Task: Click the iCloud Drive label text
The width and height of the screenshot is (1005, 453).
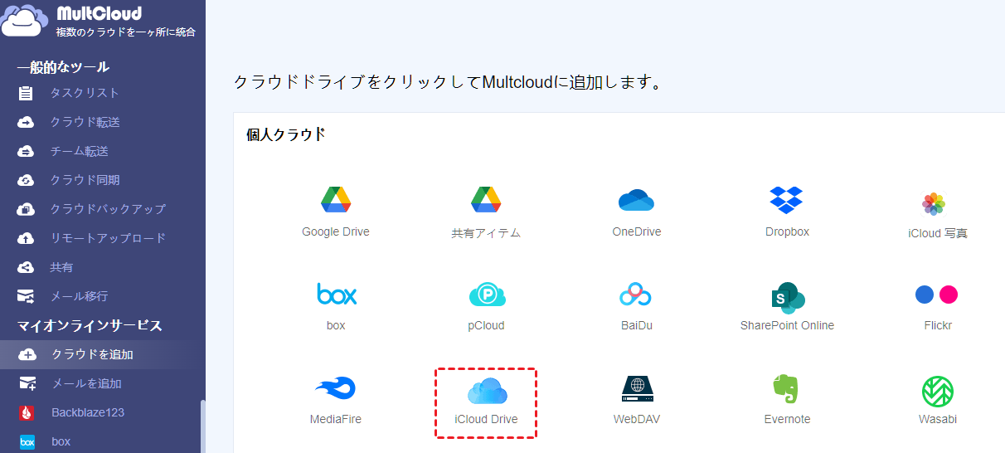Action: tap(486, 419)
